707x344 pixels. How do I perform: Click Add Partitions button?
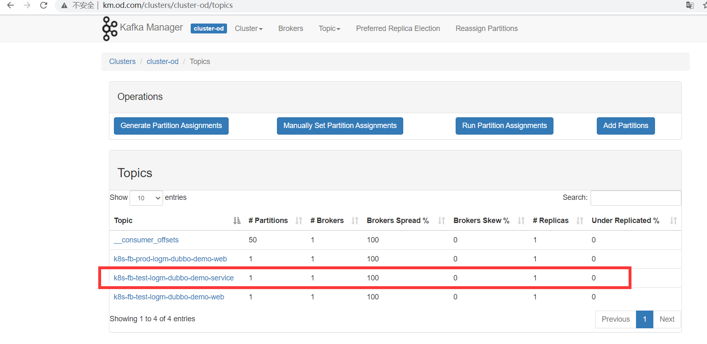pos(626,126)
